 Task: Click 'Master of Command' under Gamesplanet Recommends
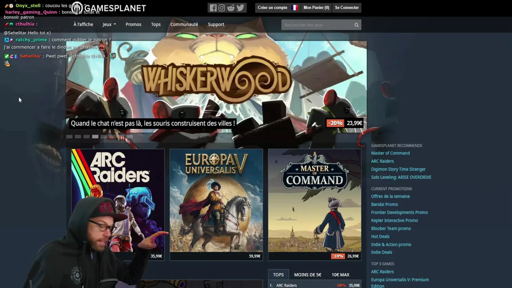[x=390, y=153]
